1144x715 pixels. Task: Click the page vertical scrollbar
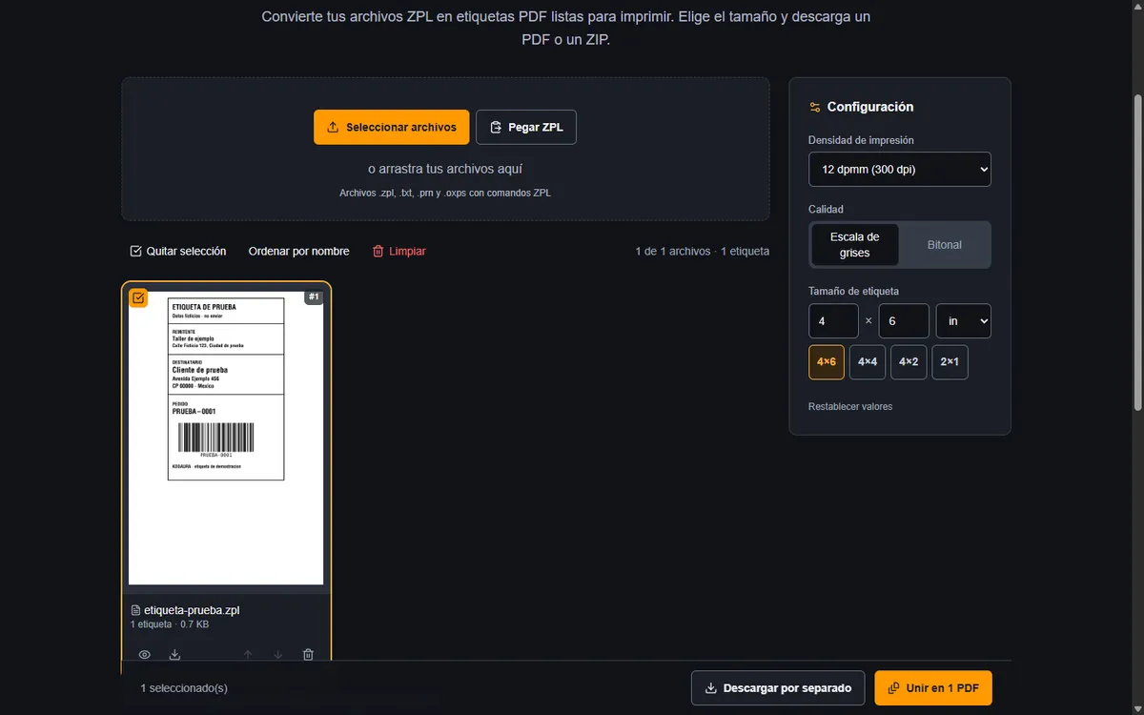coord(1136,253)
